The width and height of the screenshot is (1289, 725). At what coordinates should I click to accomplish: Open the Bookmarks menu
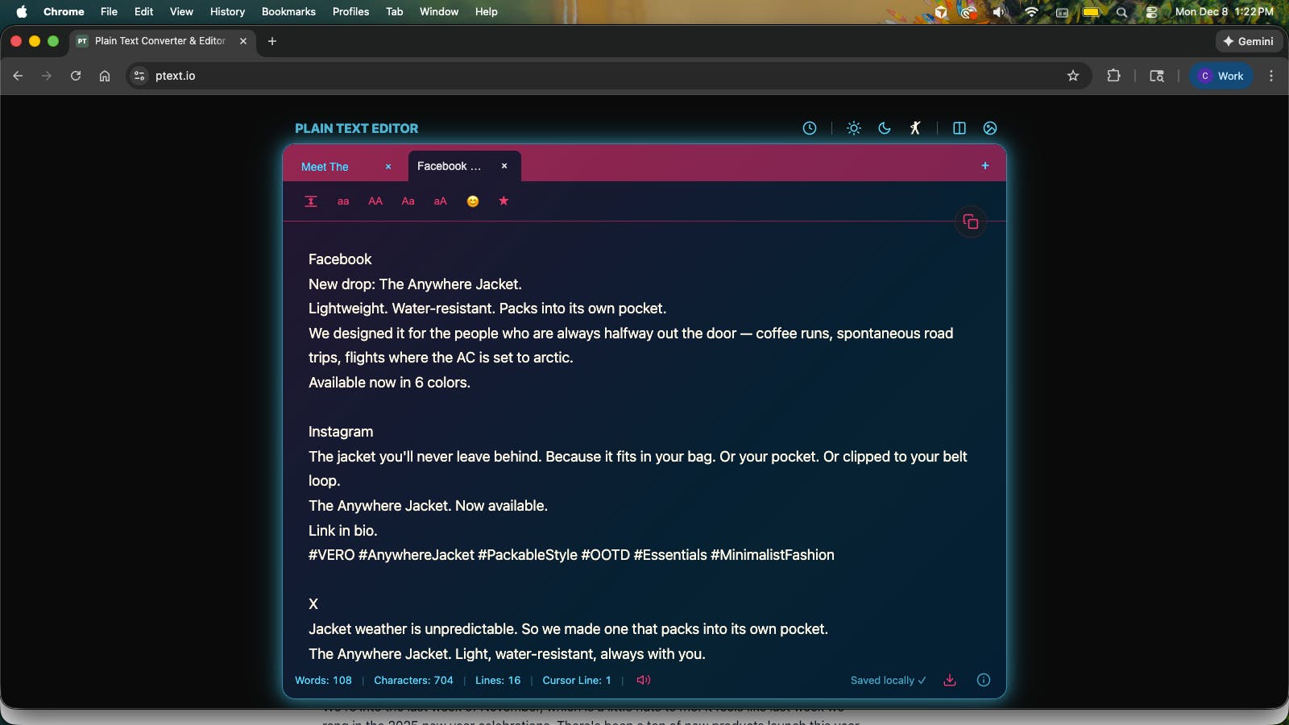coord(288,11)
